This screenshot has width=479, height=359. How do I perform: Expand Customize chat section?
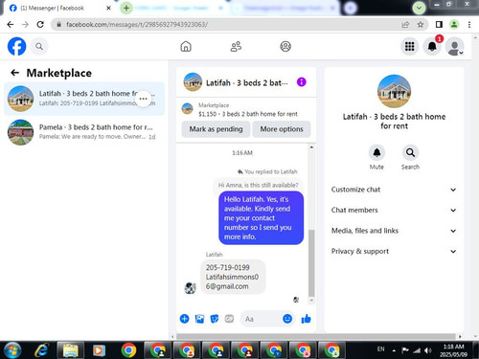[394, 190]
